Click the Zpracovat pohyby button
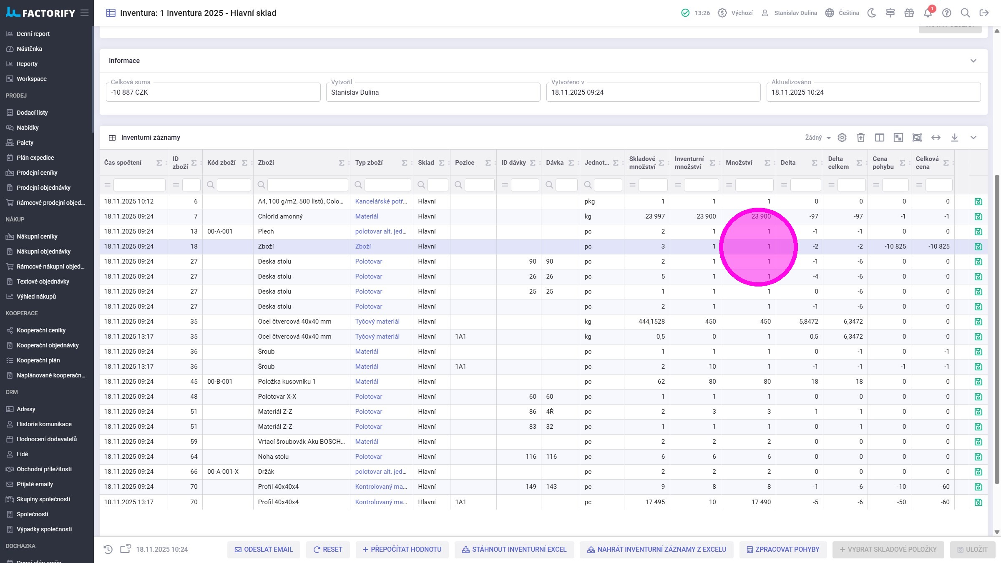This screenshot has height=563, width=1001. tap(783, 550)
